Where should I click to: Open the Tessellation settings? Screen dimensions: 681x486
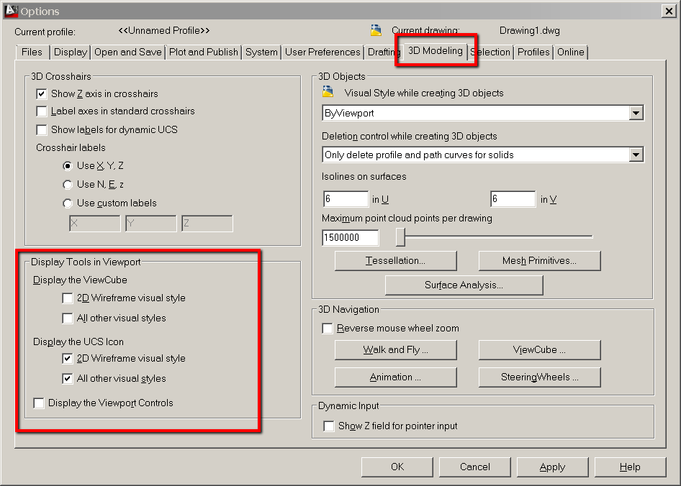395,260
